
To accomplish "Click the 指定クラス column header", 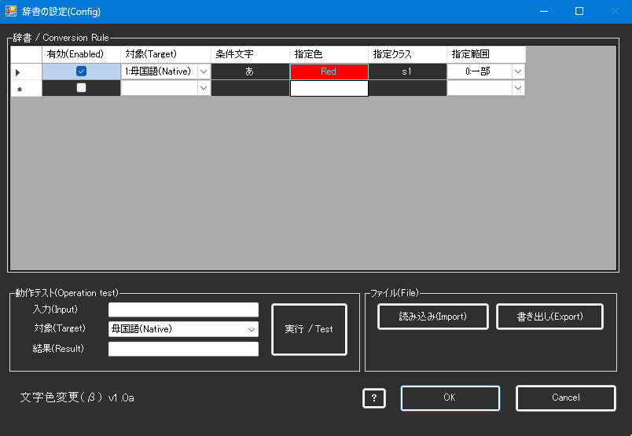I will coord(407,54).
